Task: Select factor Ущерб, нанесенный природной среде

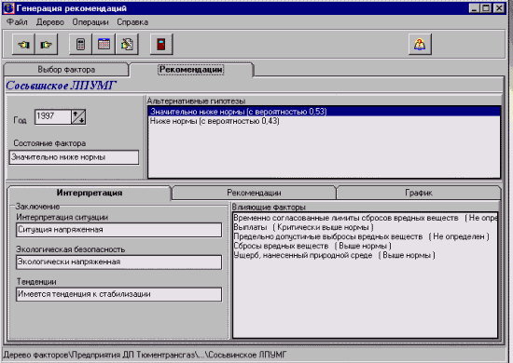Action: coord(365,255)
